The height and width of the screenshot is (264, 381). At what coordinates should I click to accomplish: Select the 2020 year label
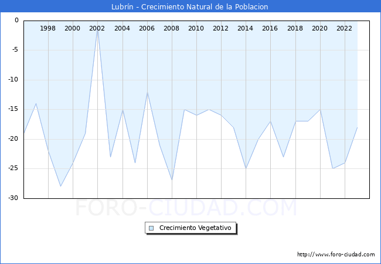319,28
